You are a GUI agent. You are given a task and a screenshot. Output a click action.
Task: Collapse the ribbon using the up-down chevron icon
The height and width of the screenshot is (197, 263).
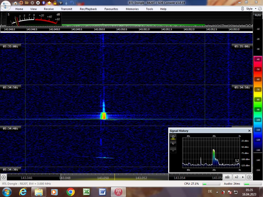pyautogui.click(x=242, y=9)
